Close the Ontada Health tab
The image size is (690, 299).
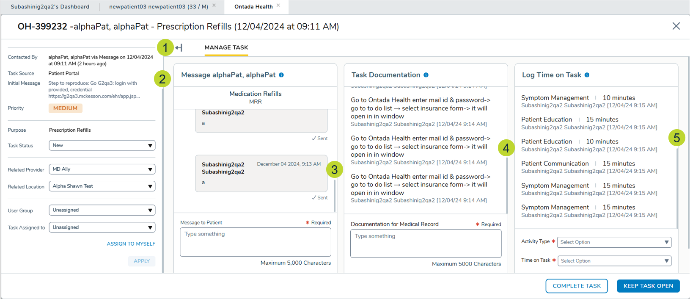tap(278, 6)
